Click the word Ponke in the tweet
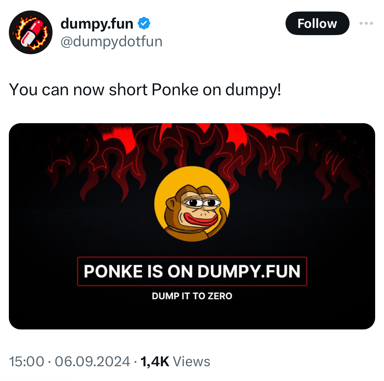 coord(175,90)
